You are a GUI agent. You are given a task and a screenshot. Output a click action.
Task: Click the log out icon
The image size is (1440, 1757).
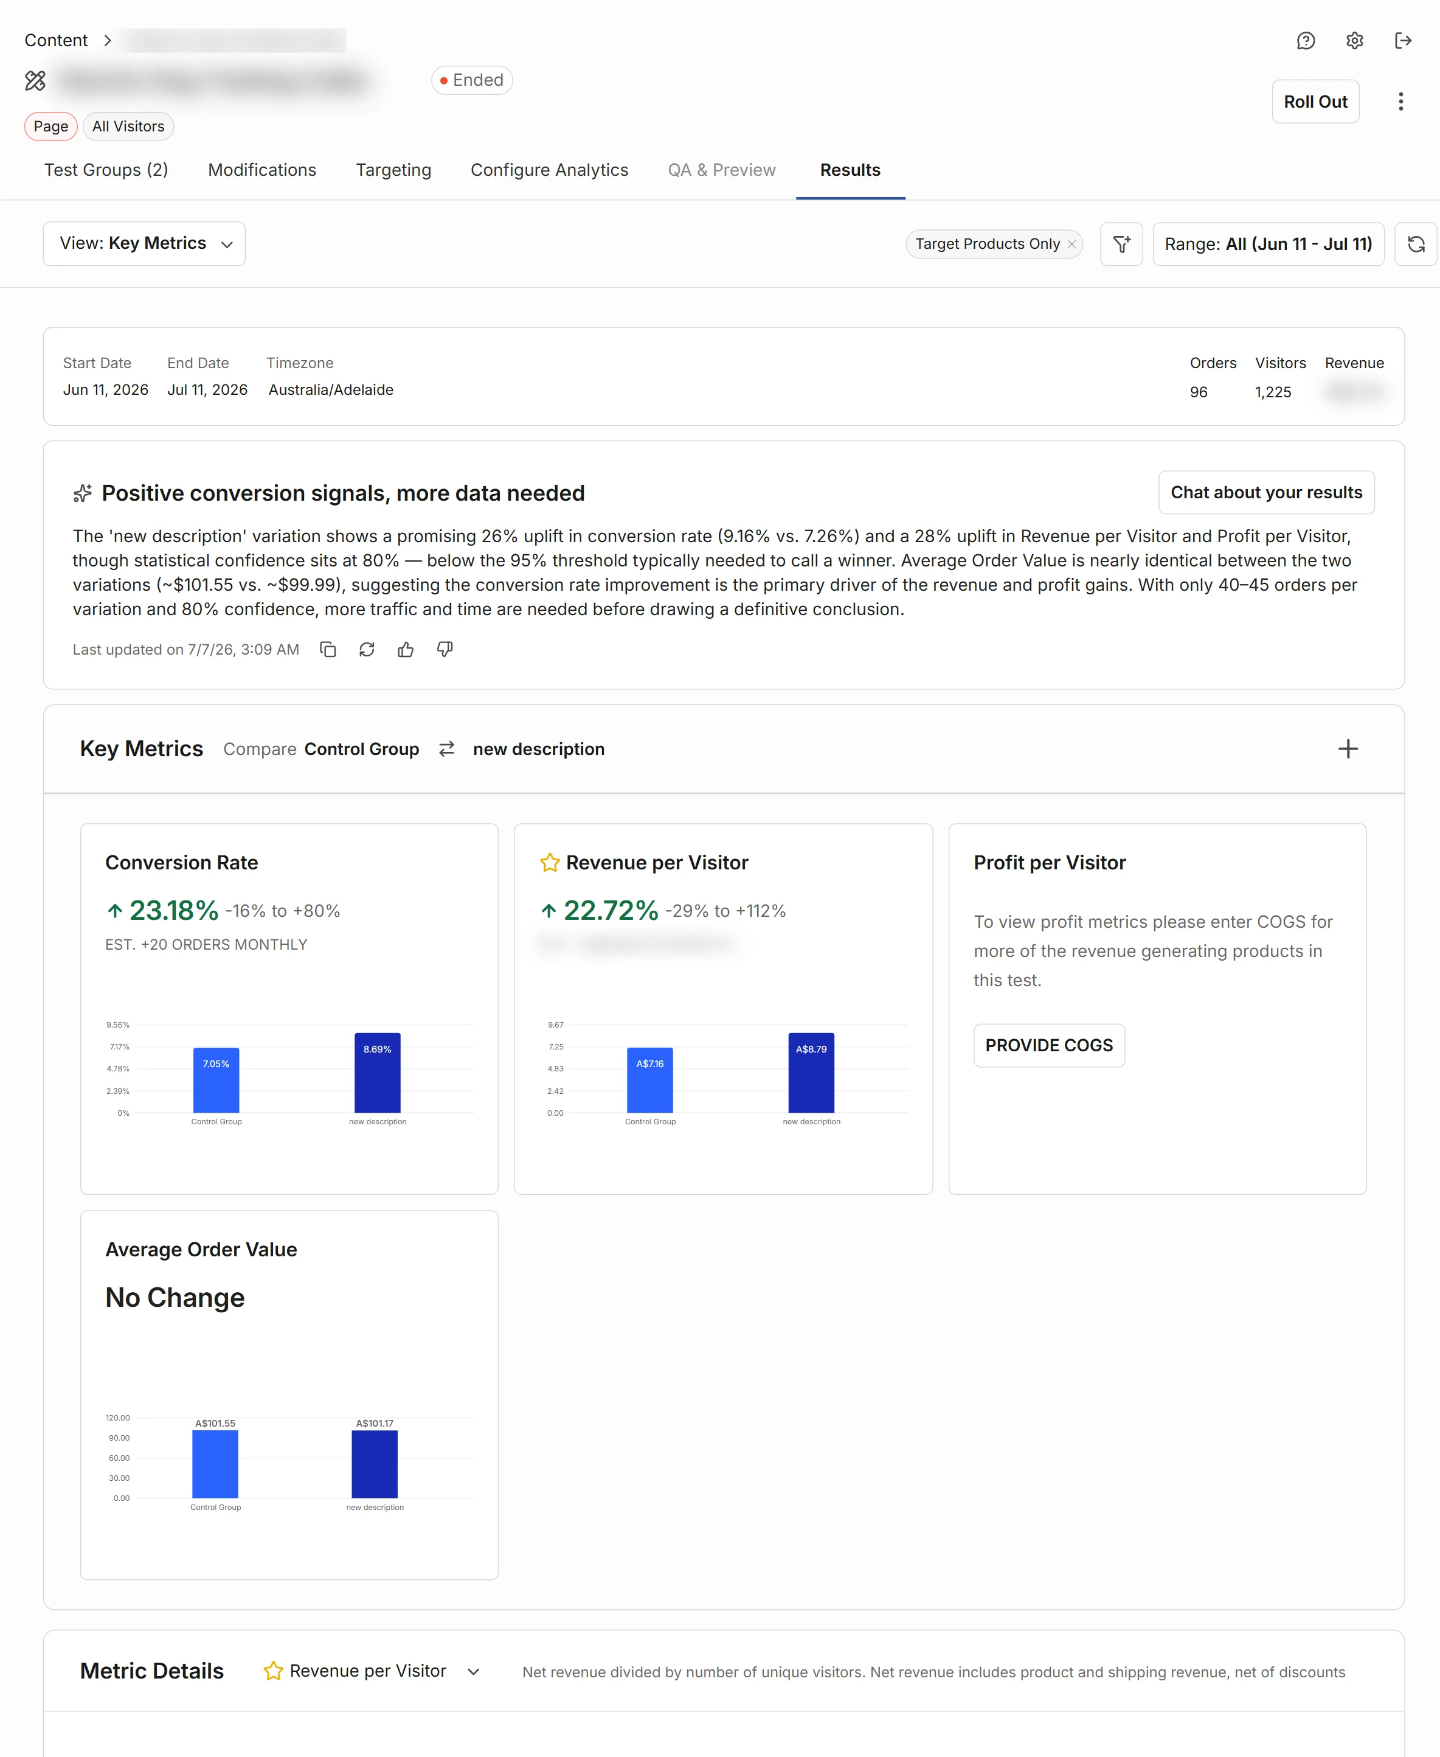click(1403, 41)
